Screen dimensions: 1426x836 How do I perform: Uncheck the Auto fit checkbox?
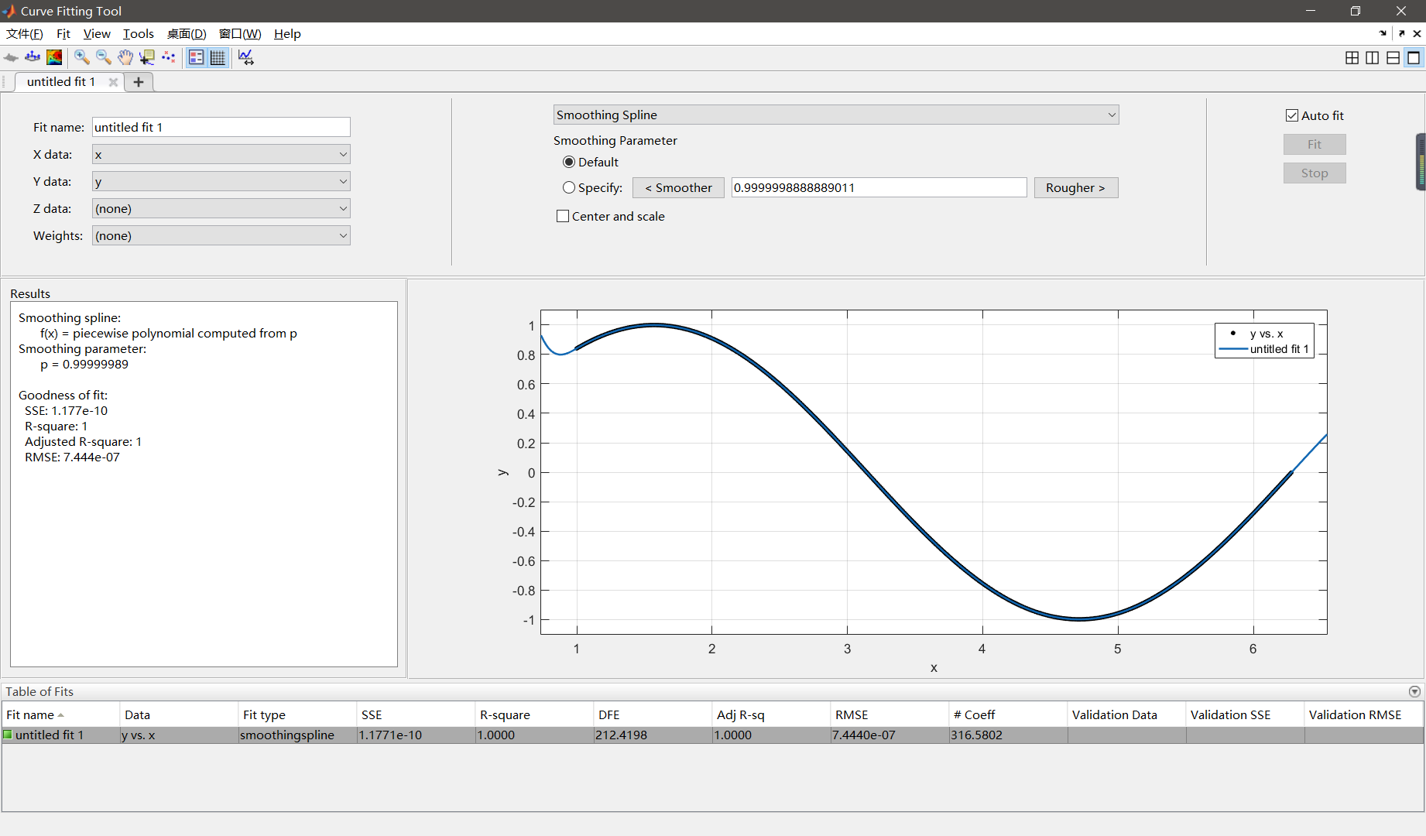coord(1291,115)
